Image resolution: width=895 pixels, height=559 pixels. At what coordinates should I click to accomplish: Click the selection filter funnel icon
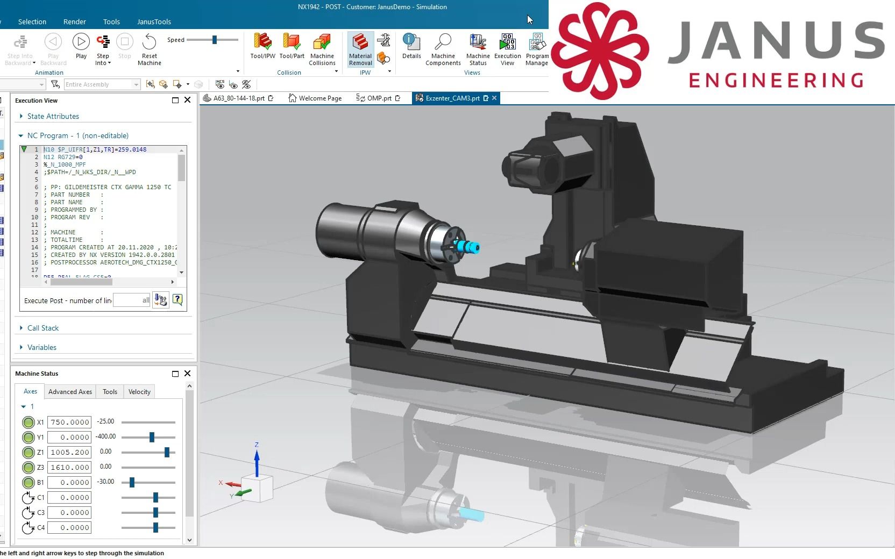point(55,84)
